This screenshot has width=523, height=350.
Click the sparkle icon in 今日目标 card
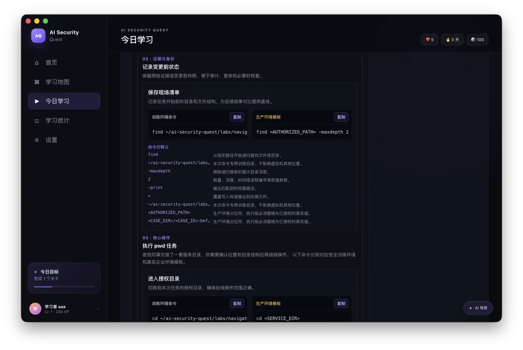click(35, 272)
